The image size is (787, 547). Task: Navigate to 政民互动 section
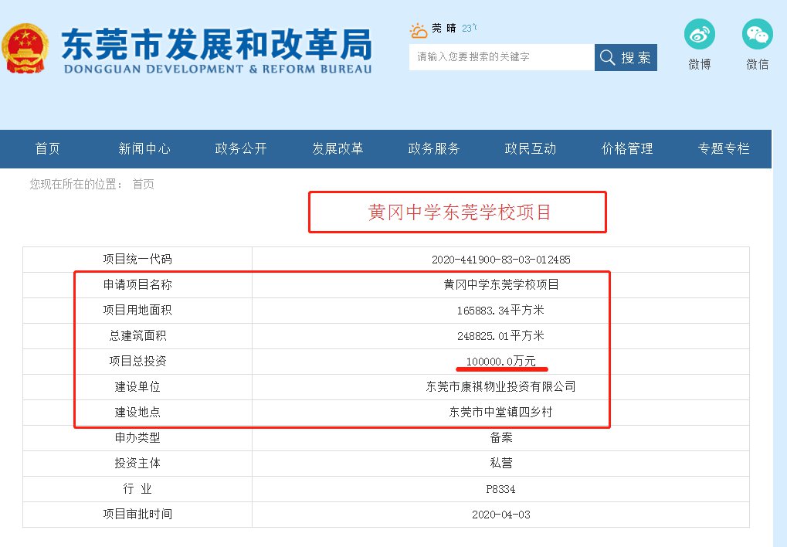[x=531, y=149]
